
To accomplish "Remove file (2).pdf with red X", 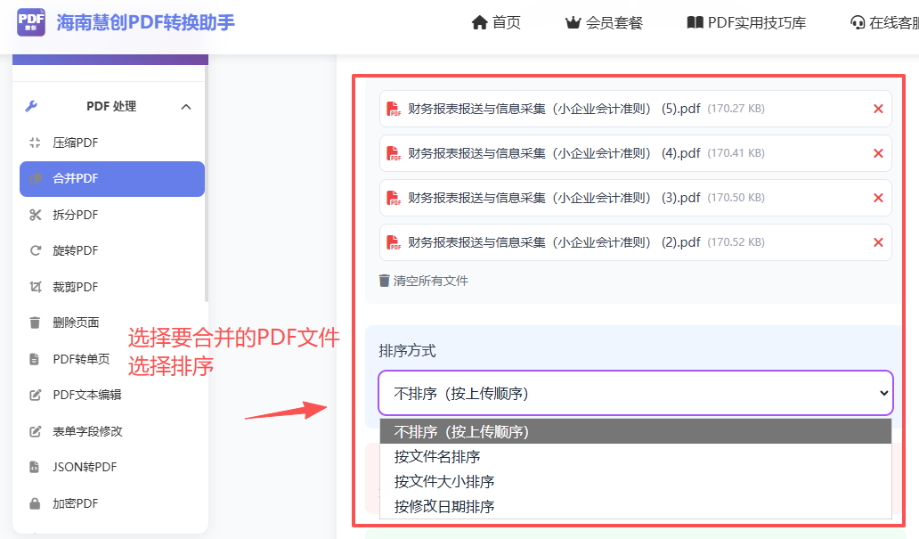I will (878, 242).
